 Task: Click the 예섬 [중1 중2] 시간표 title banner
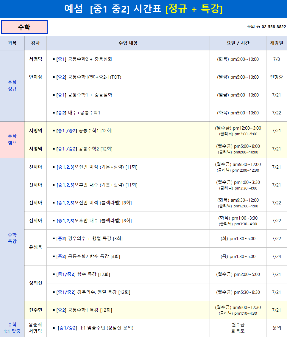click(143, 9)
